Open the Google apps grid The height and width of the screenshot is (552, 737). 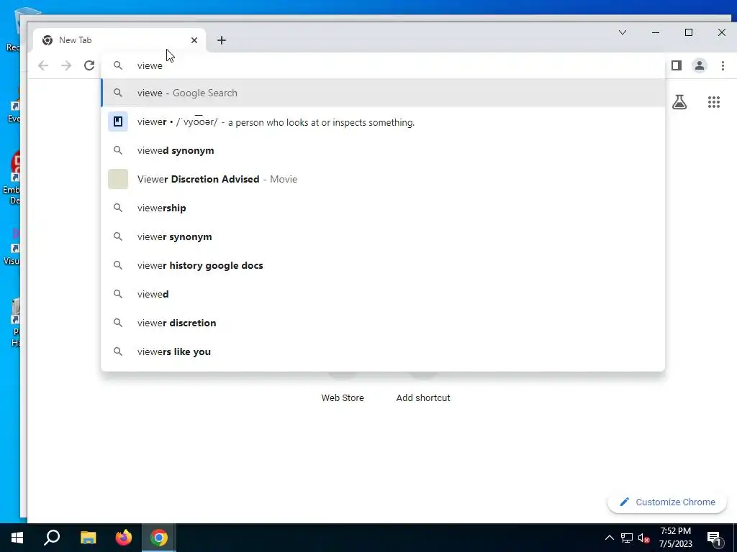[714, 102]
